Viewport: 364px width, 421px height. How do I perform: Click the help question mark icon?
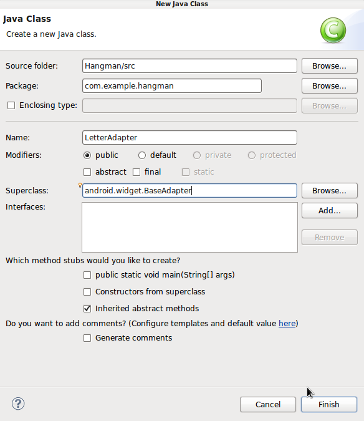[x=18, y=404]
